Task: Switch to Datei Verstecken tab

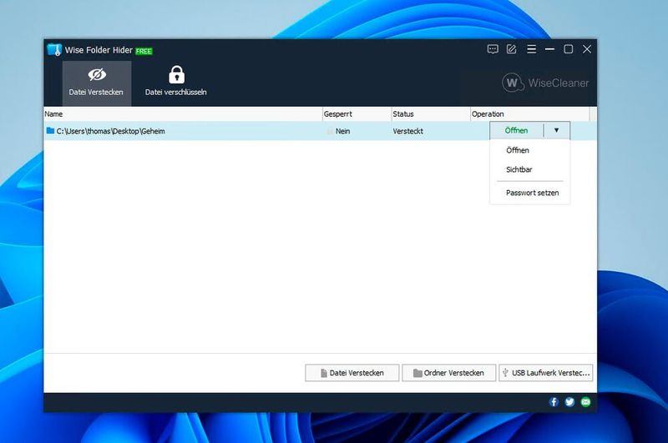Action: click(x=96, y=82)
